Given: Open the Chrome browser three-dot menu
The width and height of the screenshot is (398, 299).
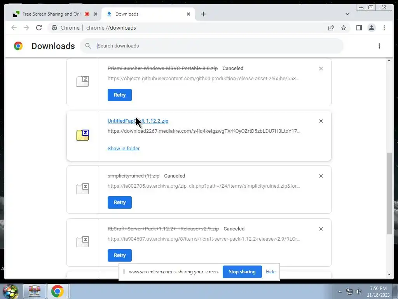Looking at the screenshot, I should point(384,28).
